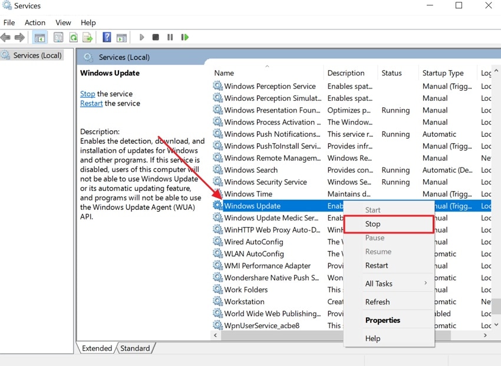Click gear icon of Windows Perception Service
This screenshot has height=366, width=501.
pyautogui.click(x=218, y=86)
